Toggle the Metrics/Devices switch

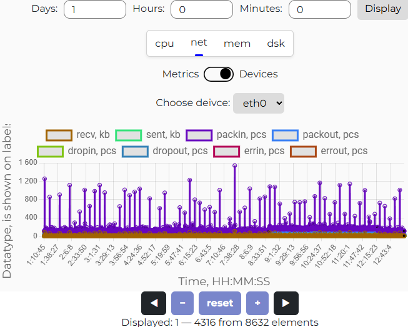(219, 74)
